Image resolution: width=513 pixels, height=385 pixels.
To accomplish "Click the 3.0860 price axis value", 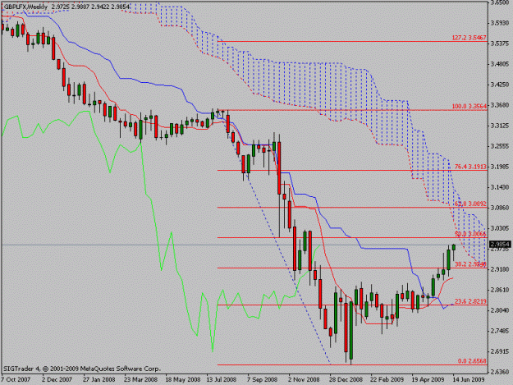I will coord(500,208).
